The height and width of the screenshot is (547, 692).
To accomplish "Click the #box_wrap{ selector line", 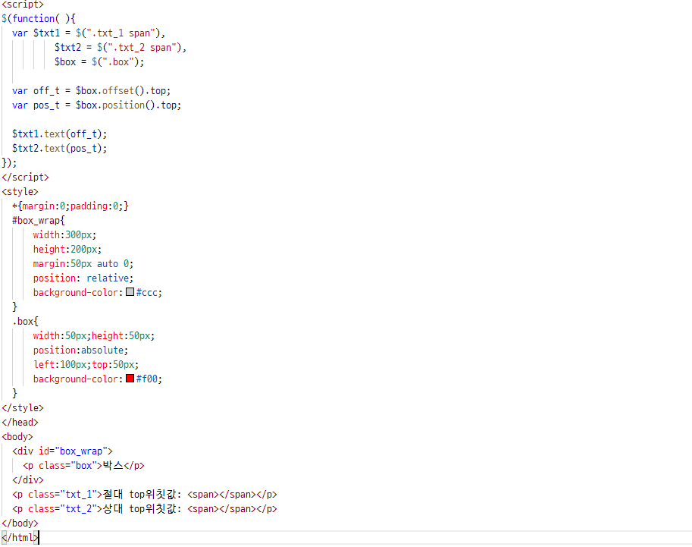I will point(39,221).
